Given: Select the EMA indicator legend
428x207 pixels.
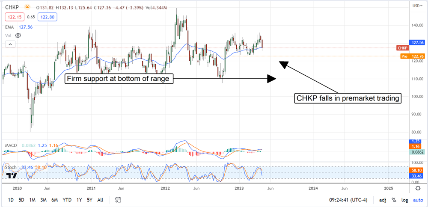Looking at the screenshot, I should [9, 27].
